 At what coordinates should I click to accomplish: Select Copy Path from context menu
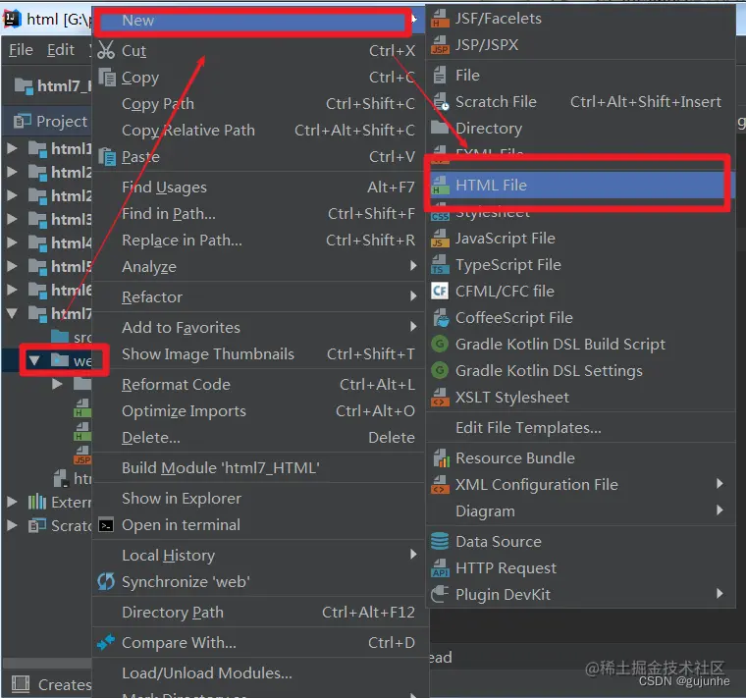pyautogui.click(x=257, y=104)
